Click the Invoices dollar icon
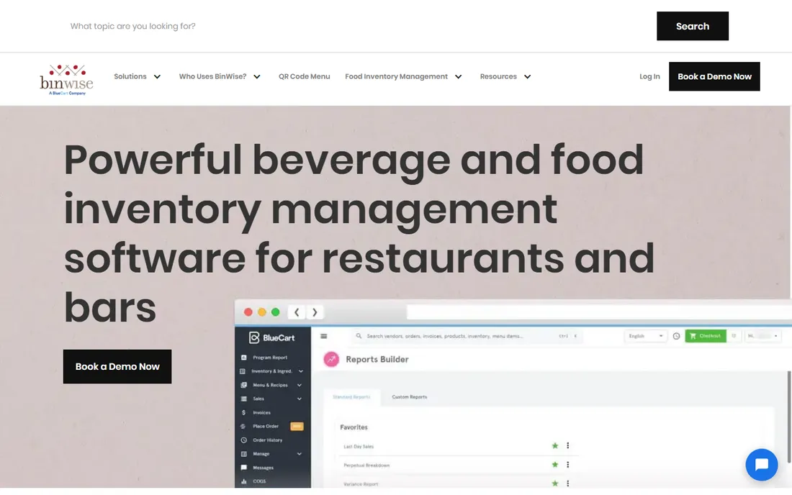Image resolution: width=792 pixels, height=495 pixels. coord(243,412)
